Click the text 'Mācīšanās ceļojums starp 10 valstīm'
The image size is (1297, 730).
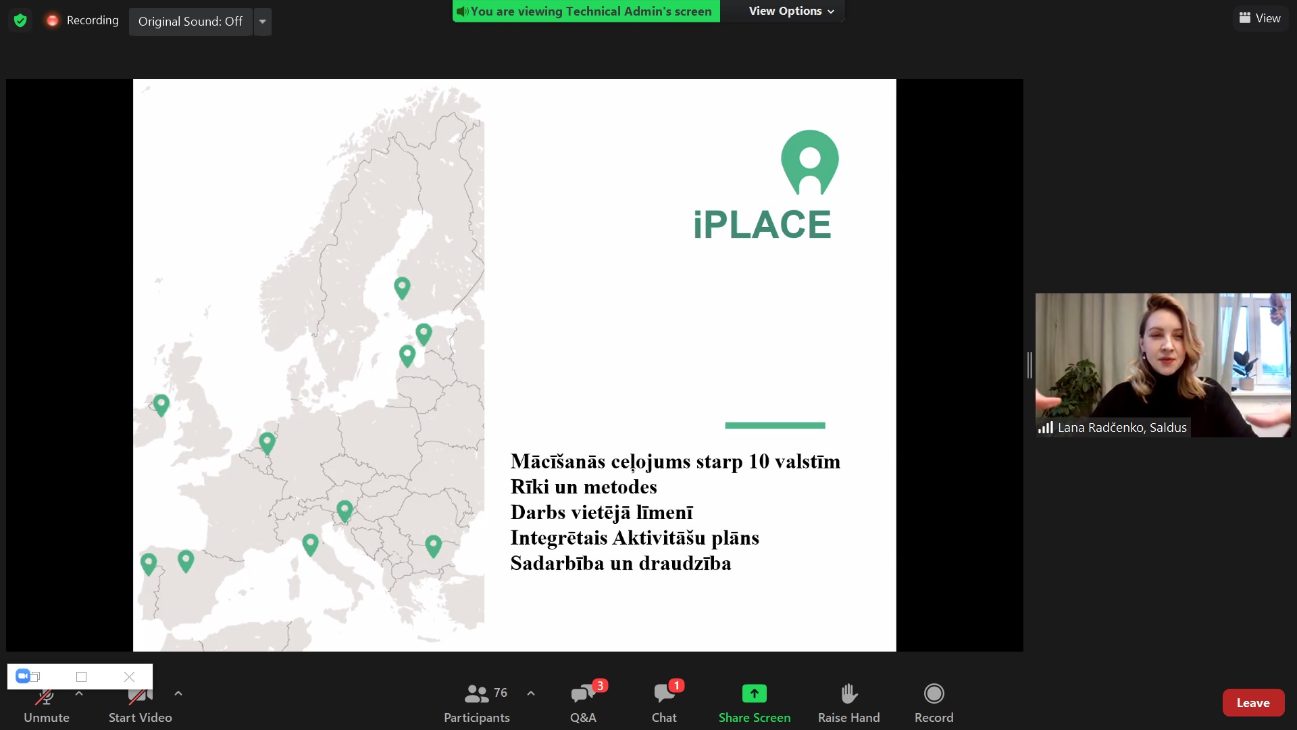(676, 462)
